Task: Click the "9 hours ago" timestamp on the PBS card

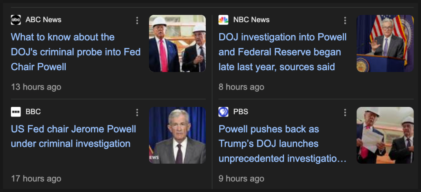Action: [241, 178]
